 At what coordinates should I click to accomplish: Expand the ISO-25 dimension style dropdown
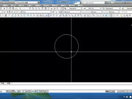pyautogui.click(x=94, y=8)
